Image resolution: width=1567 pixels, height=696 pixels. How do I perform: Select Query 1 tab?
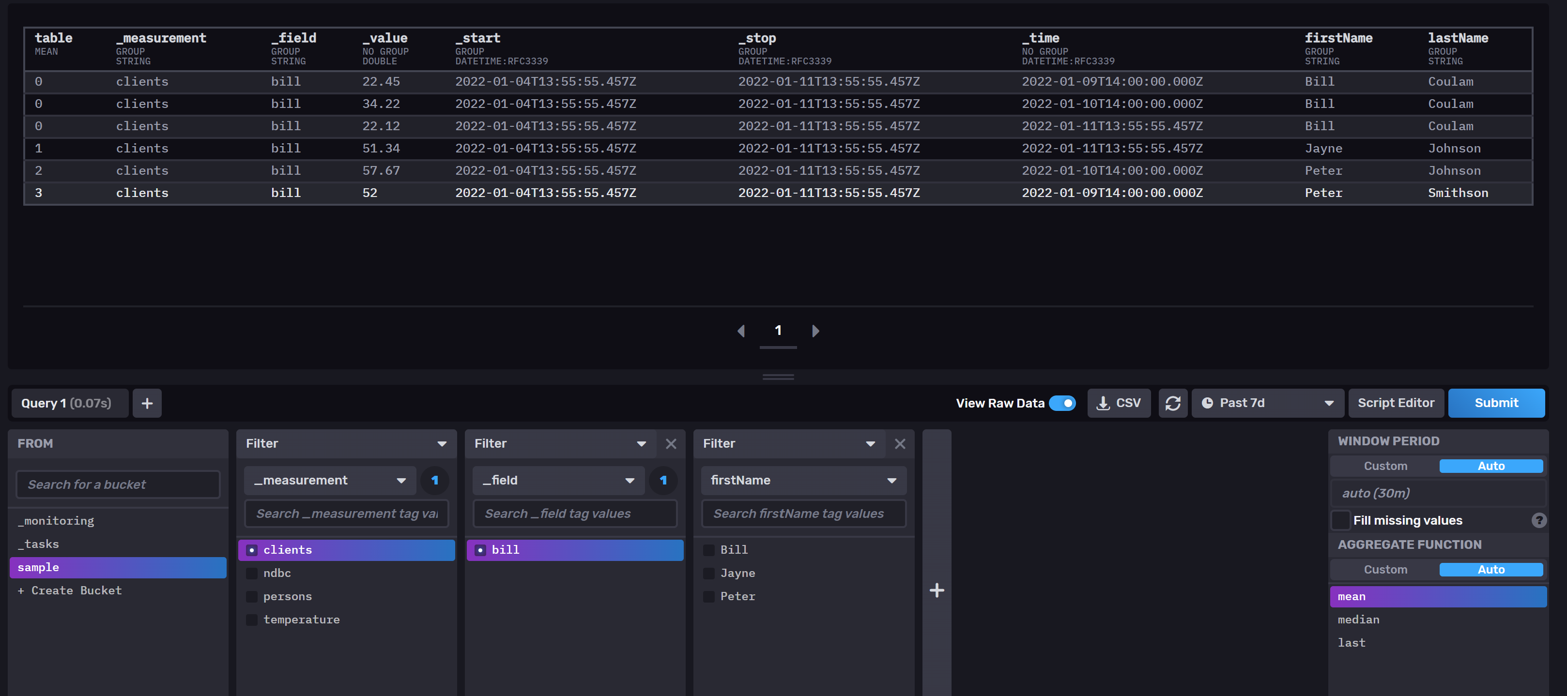pyautogui.click(x=70, y=403)
